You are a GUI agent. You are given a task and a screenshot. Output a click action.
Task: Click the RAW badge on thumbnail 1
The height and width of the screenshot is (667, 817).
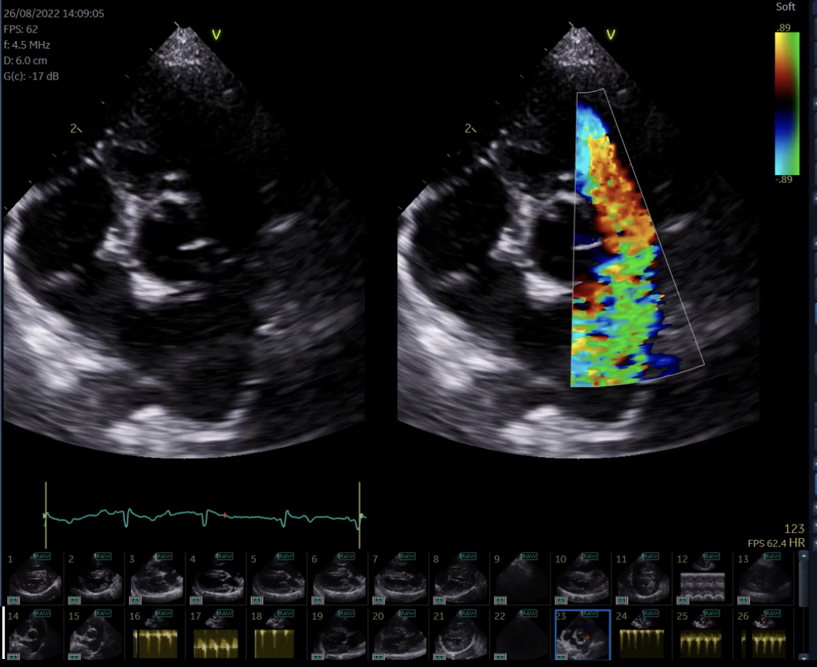pos(42,556)
